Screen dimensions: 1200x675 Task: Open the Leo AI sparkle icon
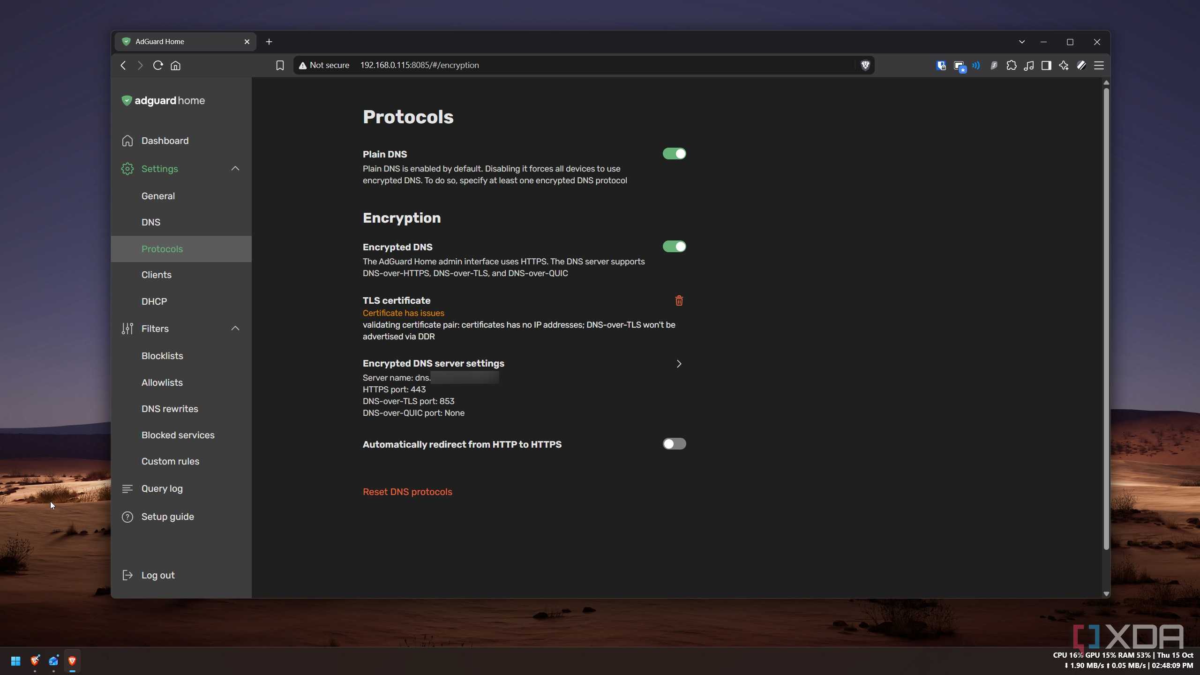pyautogui.click(x=1064, y=65)
